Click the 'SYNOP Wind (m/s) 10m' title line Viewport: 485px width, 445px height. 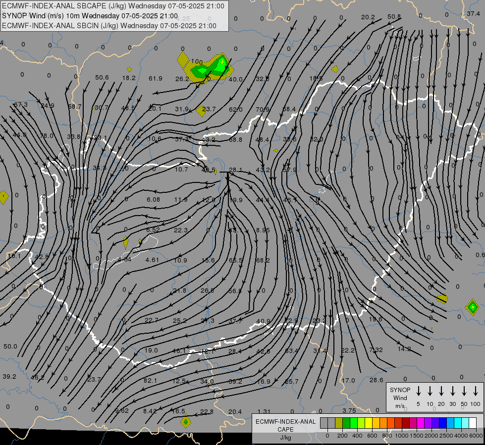90,16
